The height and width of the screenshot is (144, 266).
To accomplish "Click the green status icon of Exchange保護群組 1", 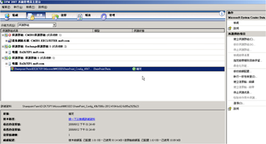I will (x=10, y=46).
